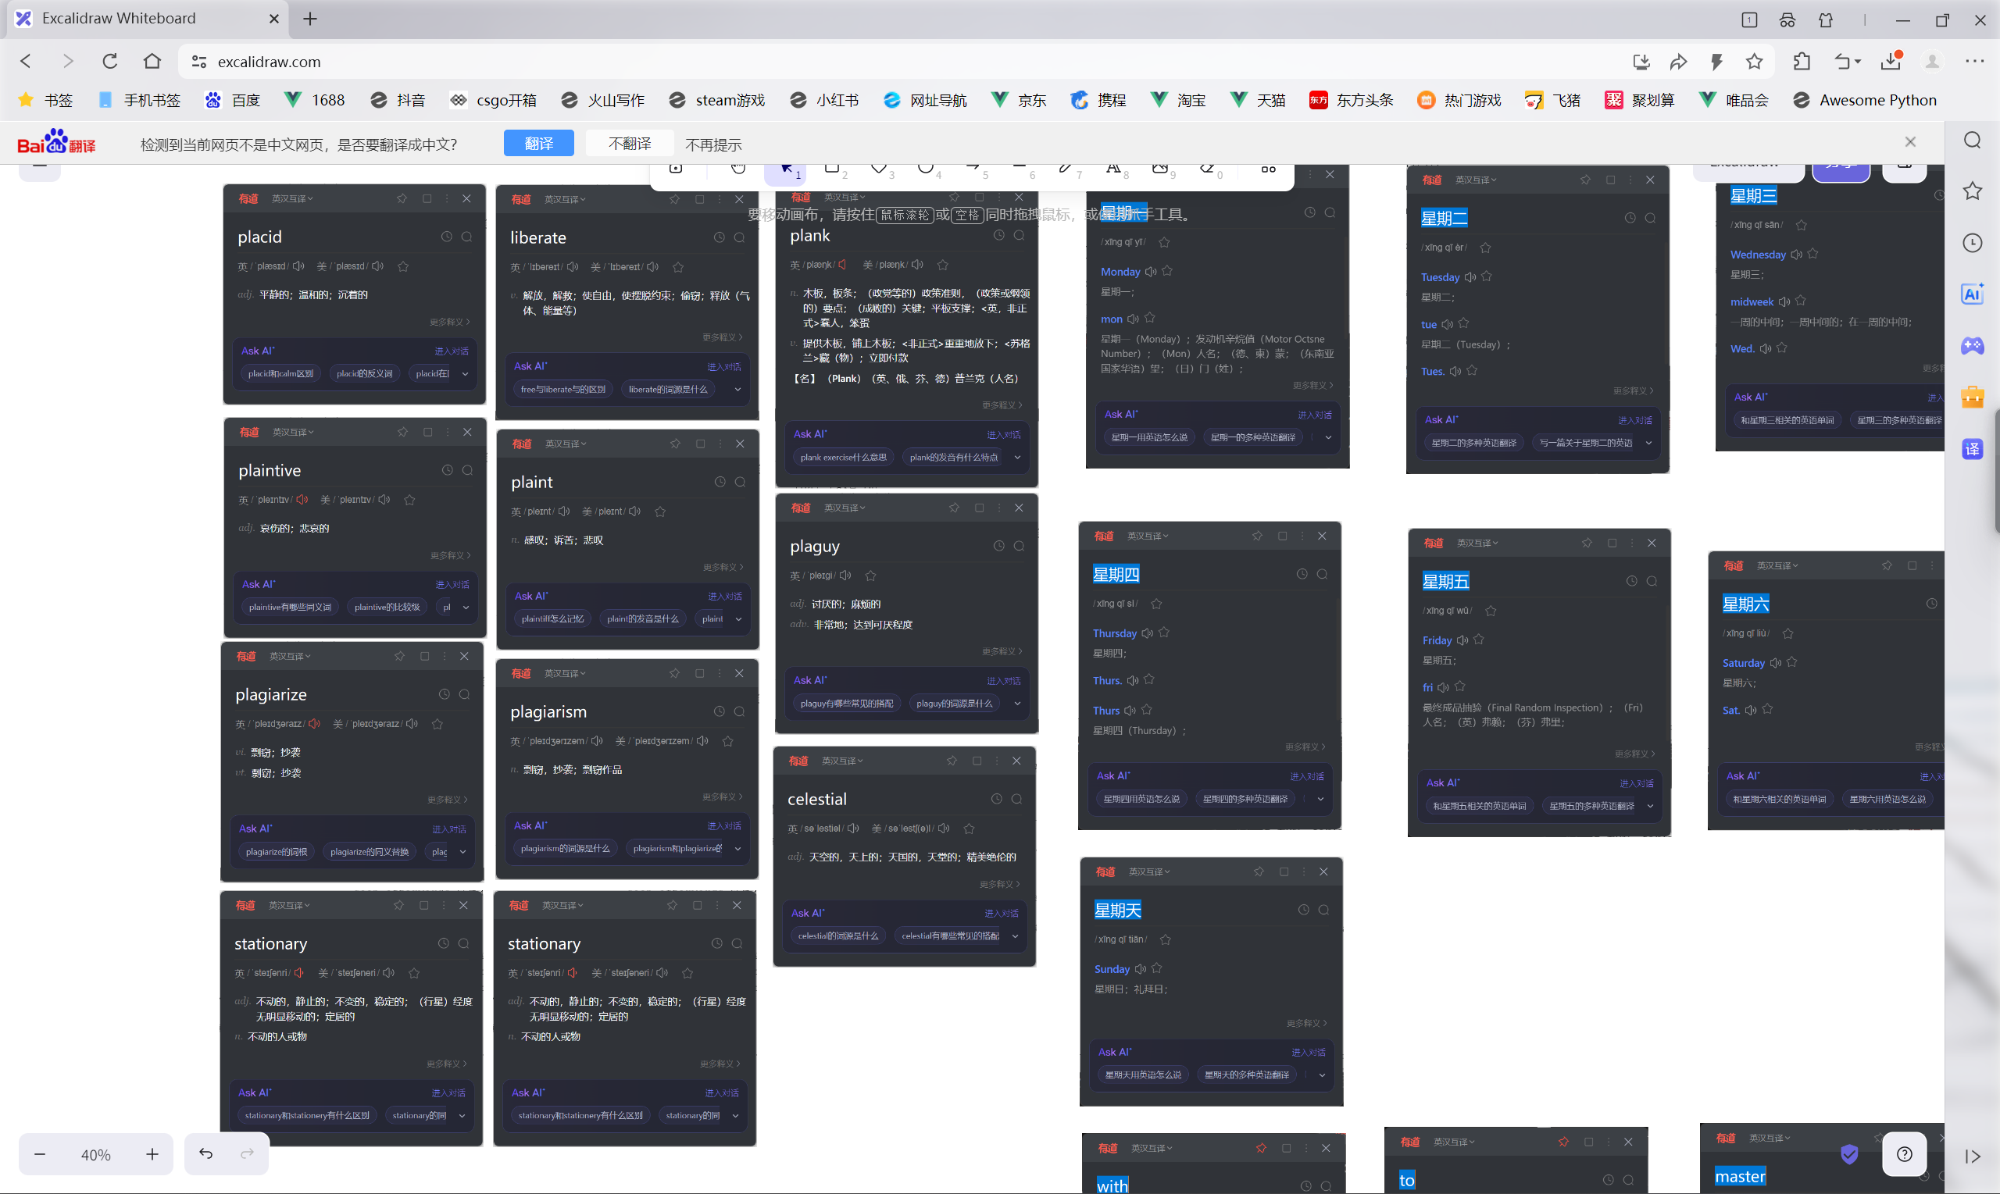Open the 书签 bookmarks folder

46,100
